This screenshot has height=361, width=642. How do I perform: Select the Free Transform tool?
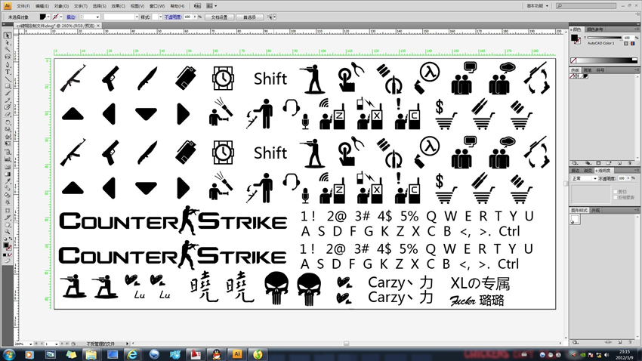click(8, 144)
